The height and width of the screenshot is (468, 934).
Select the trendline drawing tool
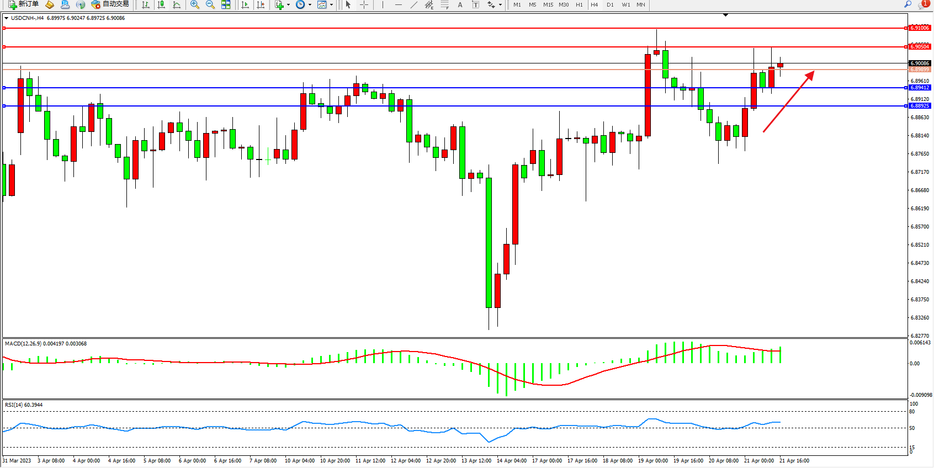(413, 4)
